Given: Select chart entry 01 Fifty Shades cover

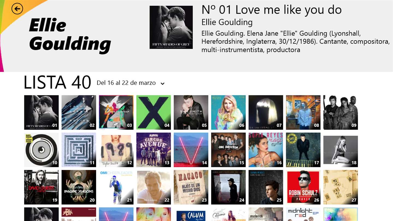Looking at the screenshot, I should click(x=41, y=112).
